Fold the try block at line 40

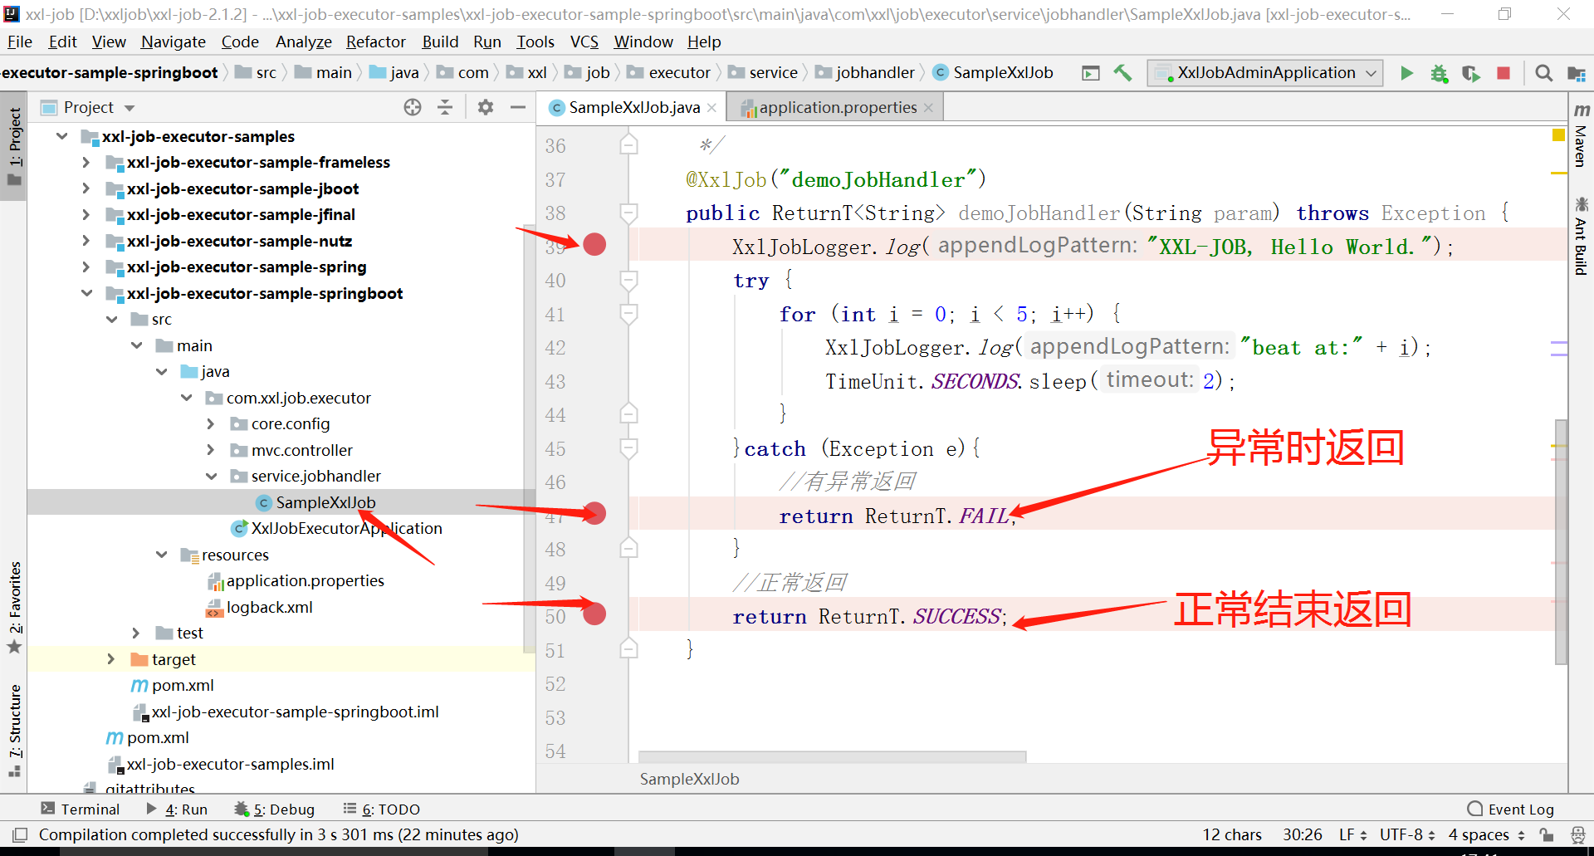[x=628, y=280]
